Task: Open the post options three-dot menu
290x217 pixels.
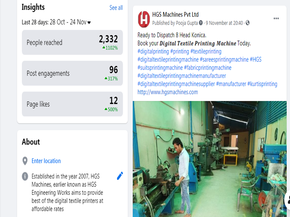Action: [276, 19]
